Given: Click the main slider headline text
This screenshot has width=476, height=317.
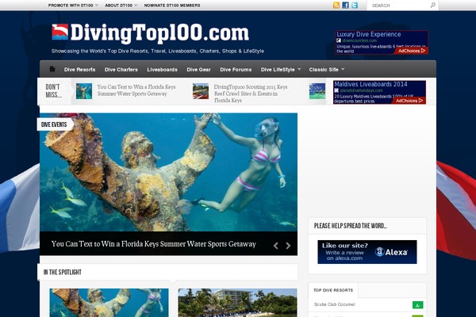Looking at the screenshot, I should tap(154, 244).
